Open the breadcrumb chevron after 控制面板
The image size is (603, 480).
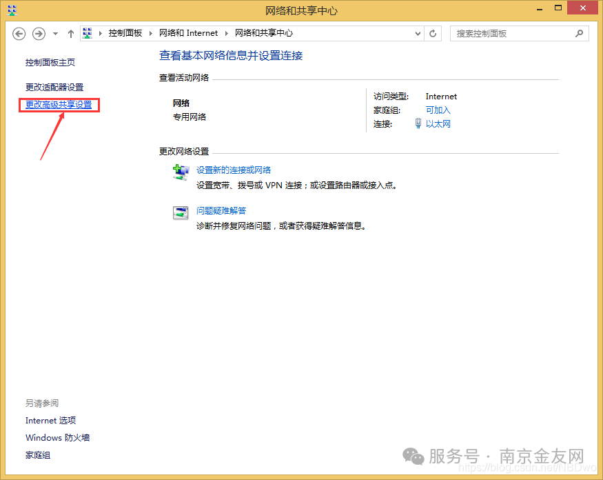149,33
